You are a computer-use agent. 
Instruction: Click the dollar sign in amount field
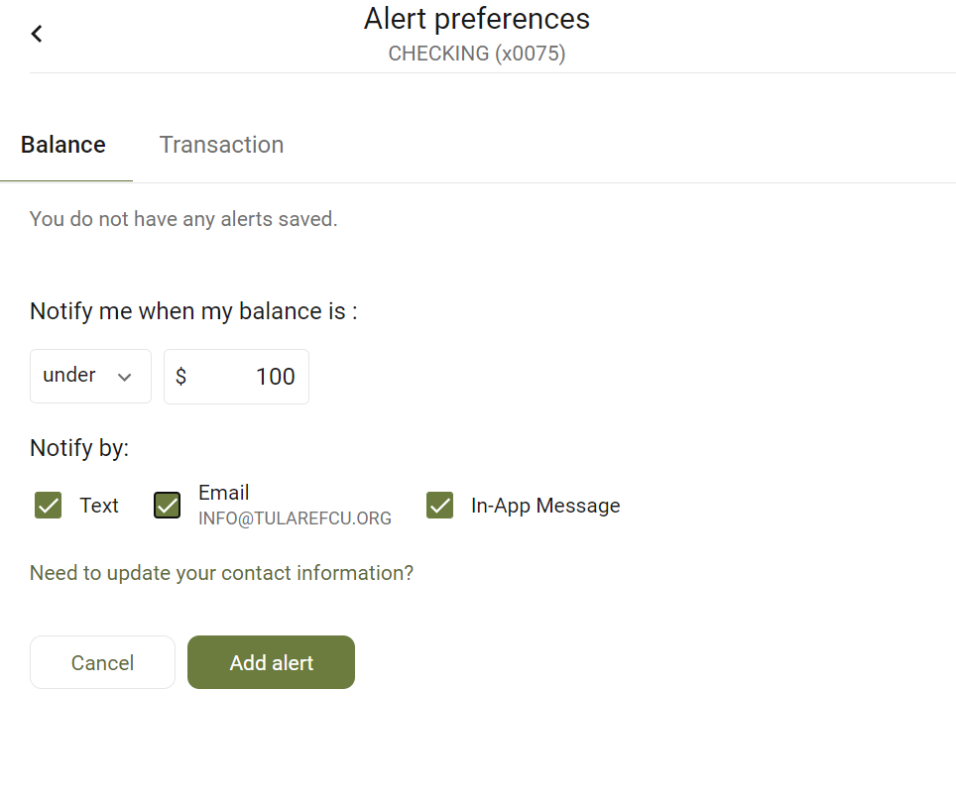(x=180, y=376)
